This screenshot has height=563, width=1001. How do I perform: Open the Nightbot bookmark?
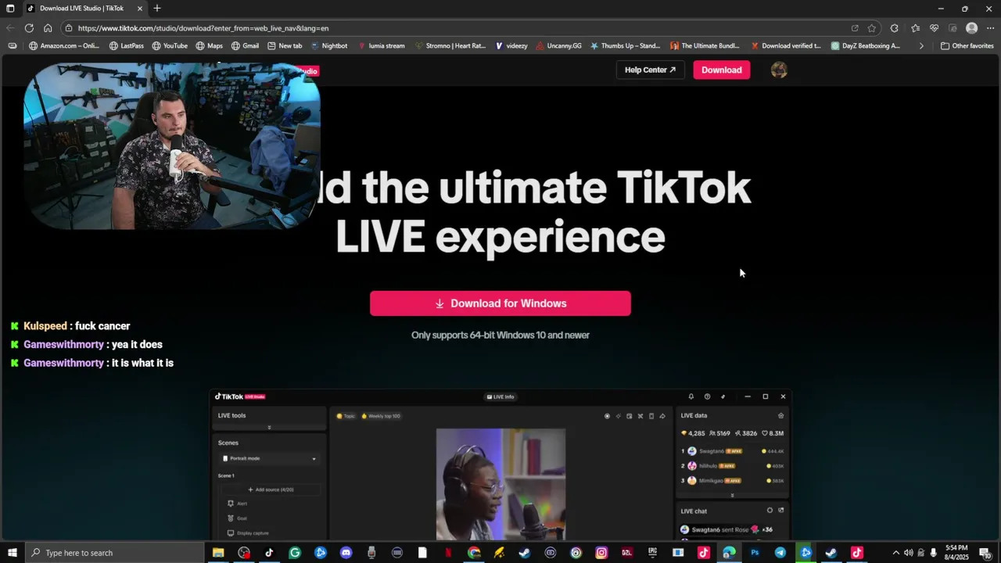pos(328,46)
